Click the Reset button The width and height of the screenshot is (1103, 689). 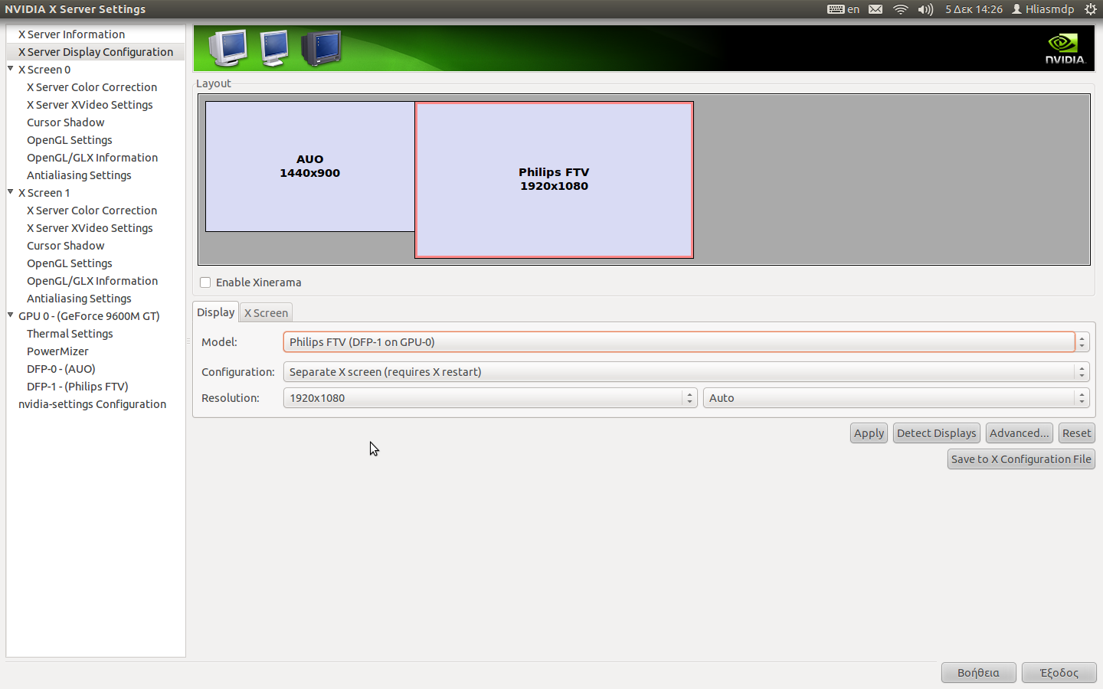1077,433
